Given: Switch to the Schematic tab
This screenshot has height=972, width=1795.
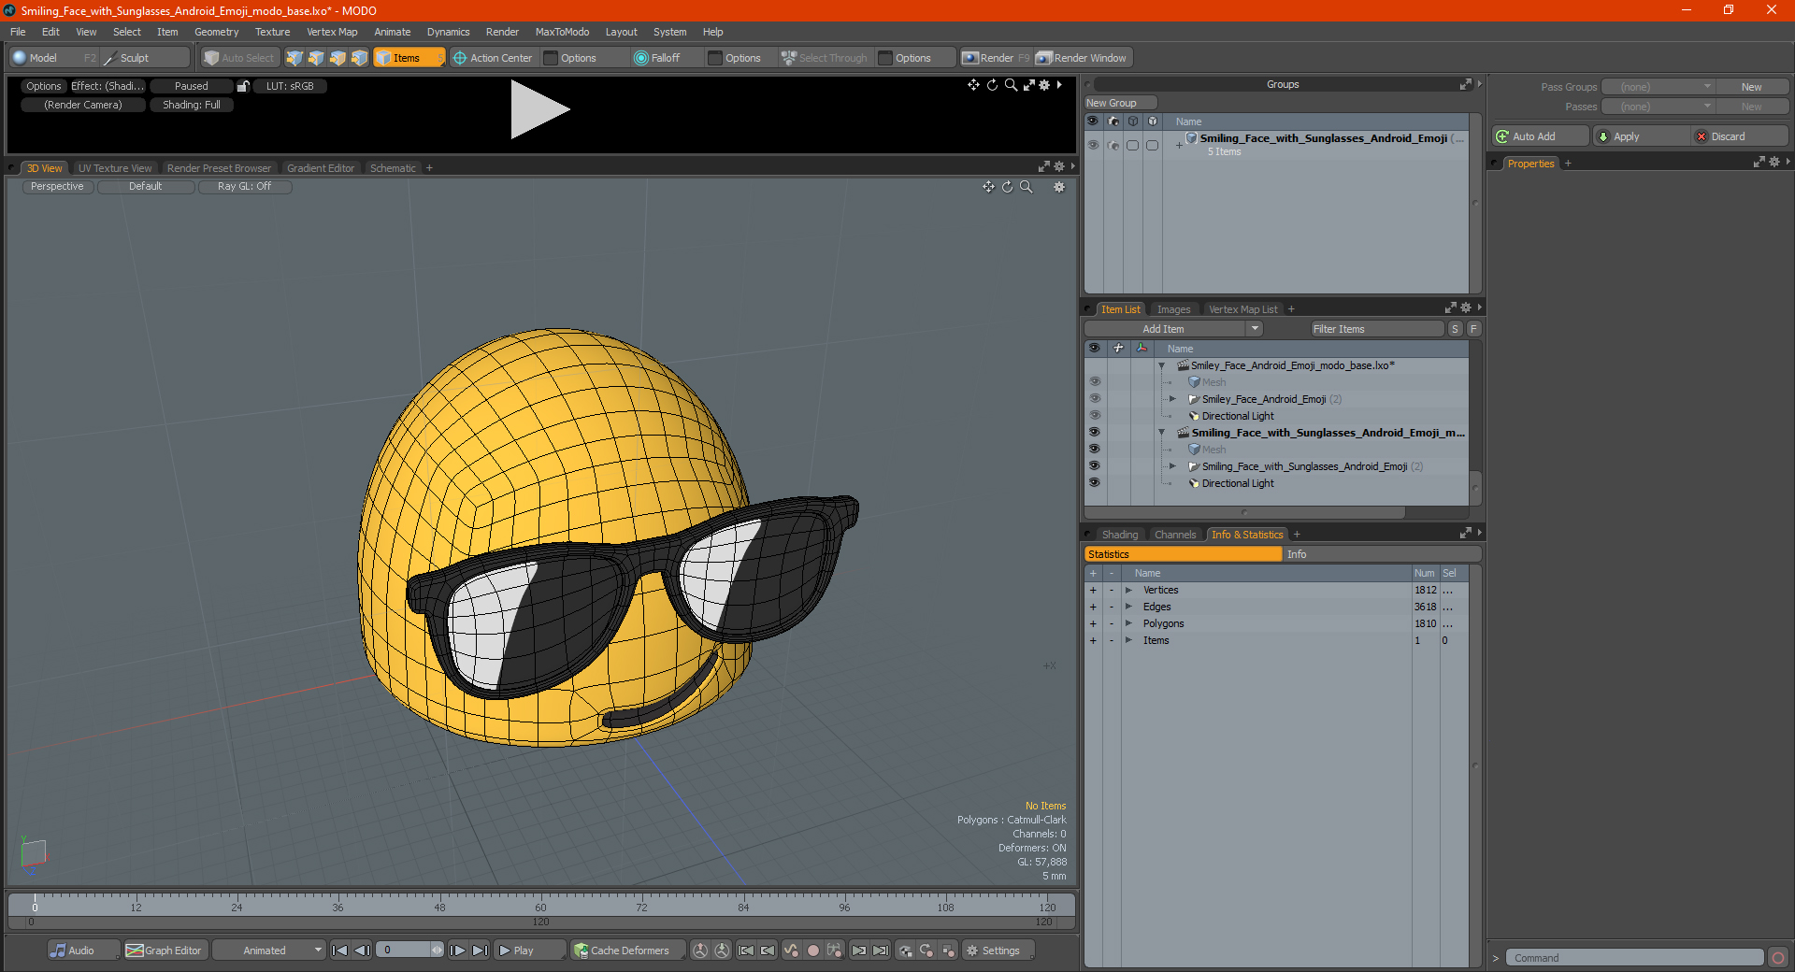Looking at the screenshot, I should 393,168.
